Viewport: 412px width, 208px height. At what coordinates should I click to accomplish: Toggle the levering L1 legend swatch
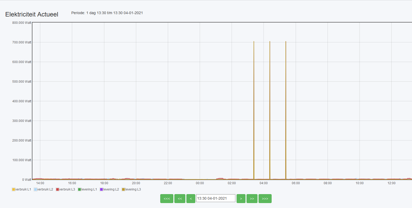tap(79, 189)
